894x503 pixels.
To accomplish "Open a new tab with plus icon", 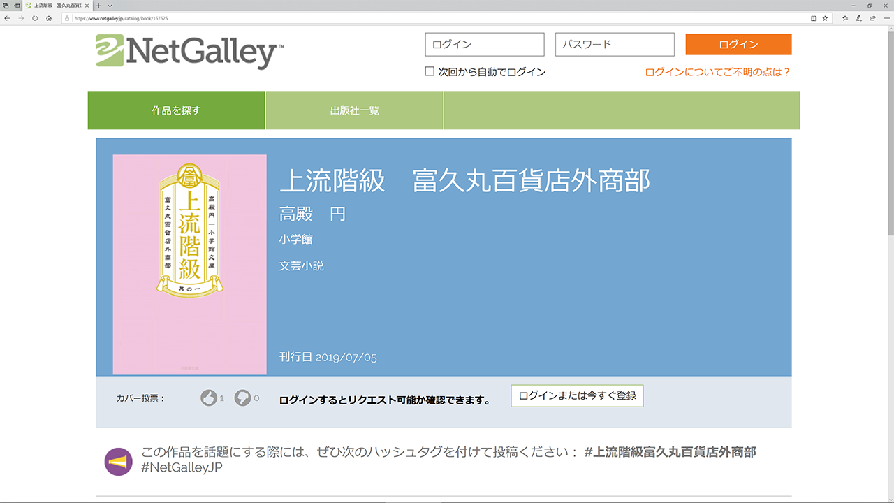I will coord(98,6).
